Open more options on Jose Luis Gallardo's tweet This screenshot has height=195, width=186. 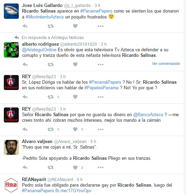click(100, 26)
